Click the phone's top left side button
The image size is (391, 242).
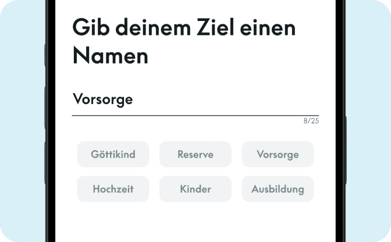(x=45, y=55)
